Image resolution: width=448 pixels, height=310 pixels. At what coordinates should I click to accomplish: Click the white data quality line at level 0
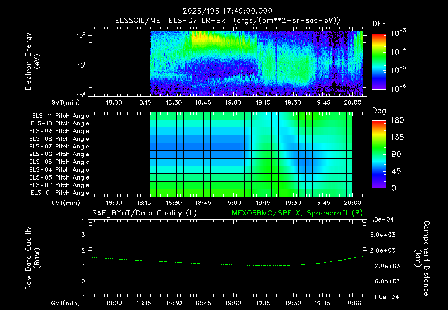[x=310, y=282]
